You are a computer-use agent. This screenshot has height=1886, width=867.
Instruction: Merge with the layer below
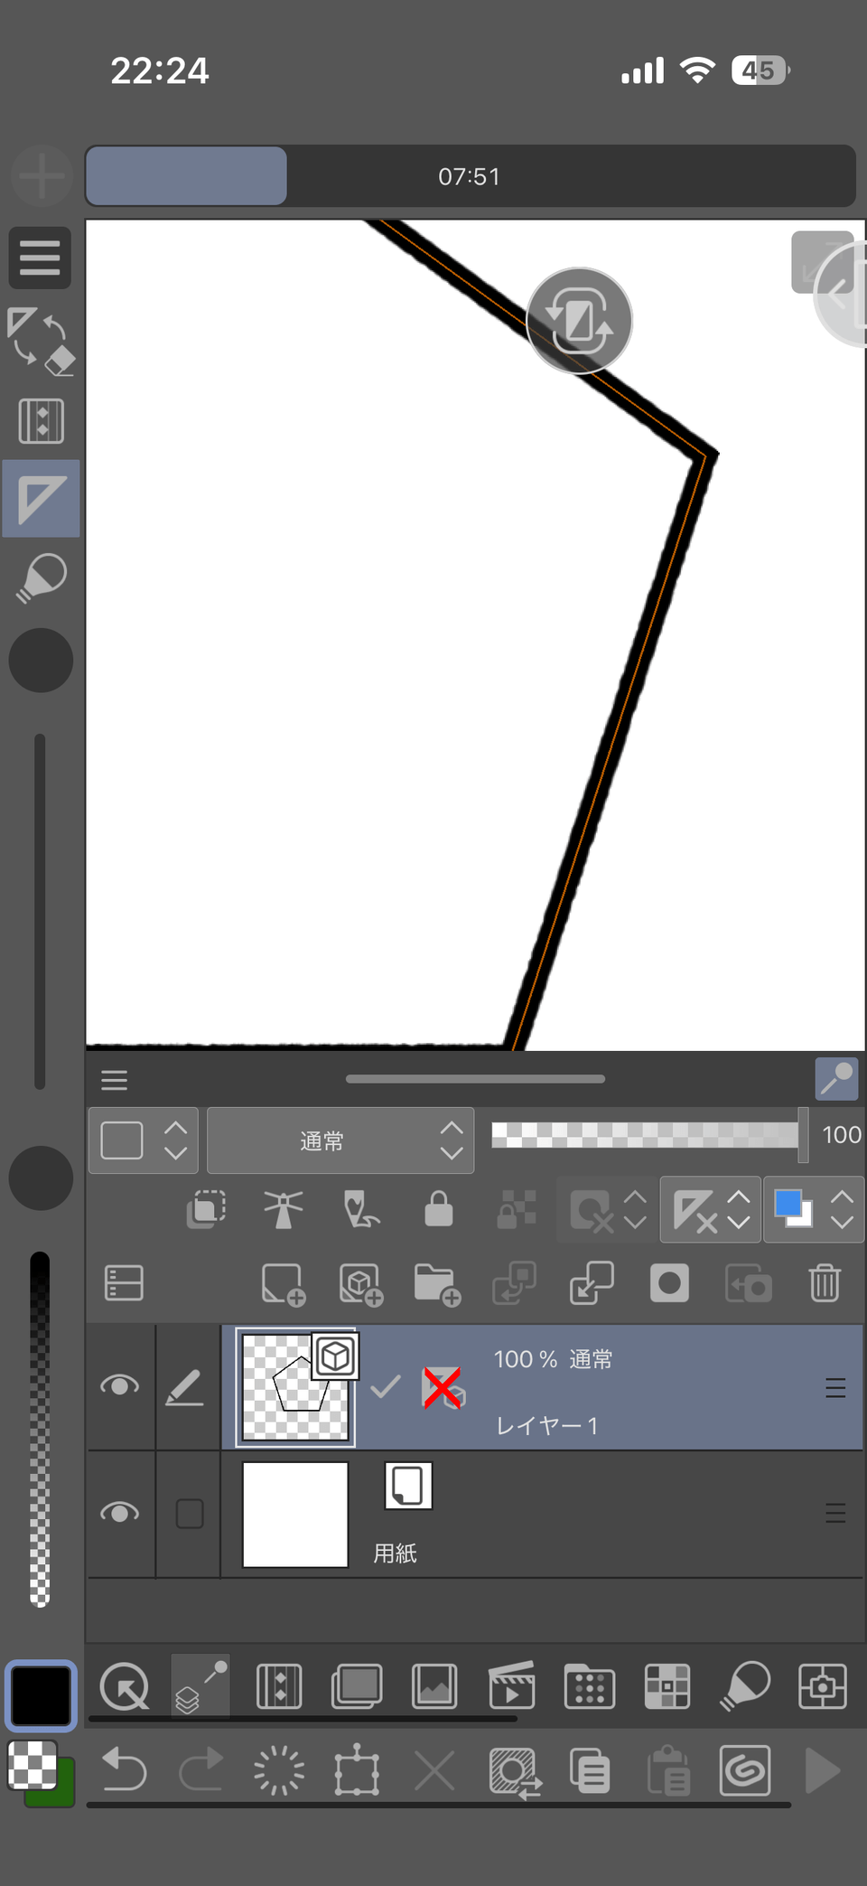pos(592,1283)
